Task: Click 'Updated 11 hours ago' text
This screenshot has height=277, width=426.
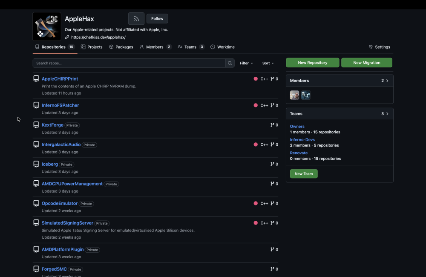Action: (61, 93)
